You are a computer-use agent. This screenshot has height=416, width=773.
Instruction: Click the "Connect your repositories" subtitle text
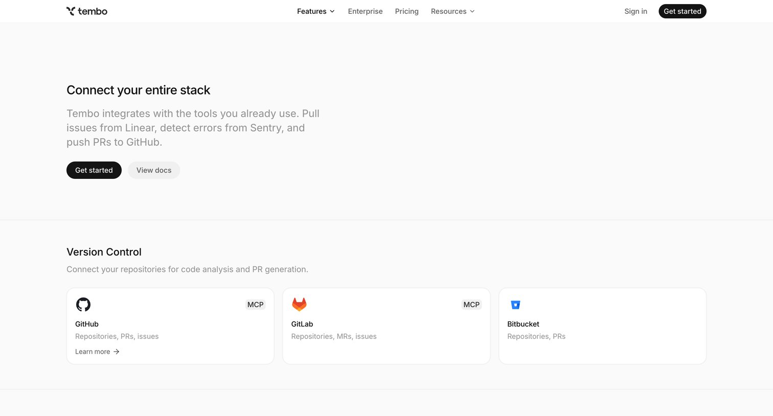pos(187,269)
